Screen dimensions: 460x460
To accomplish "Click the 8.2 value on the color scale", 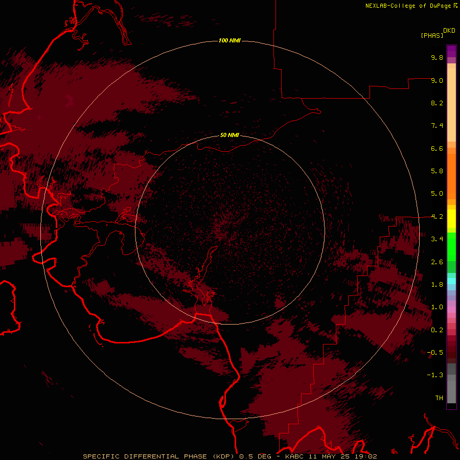I will pyautogui.click(x=437, y=103).
